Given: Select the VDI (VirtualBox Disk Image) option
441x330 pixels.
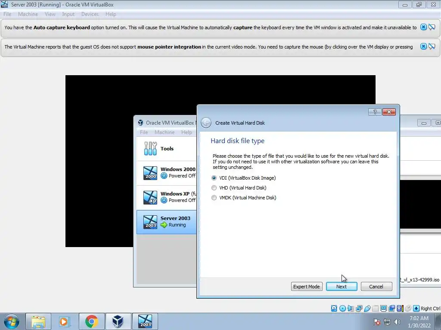Looking at the screenshot, I should (x=244, y=178).
